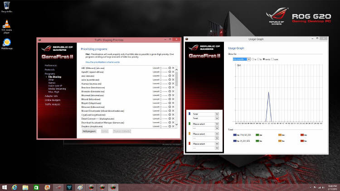Click scroll down arrow of programs list

click(176, 124)
